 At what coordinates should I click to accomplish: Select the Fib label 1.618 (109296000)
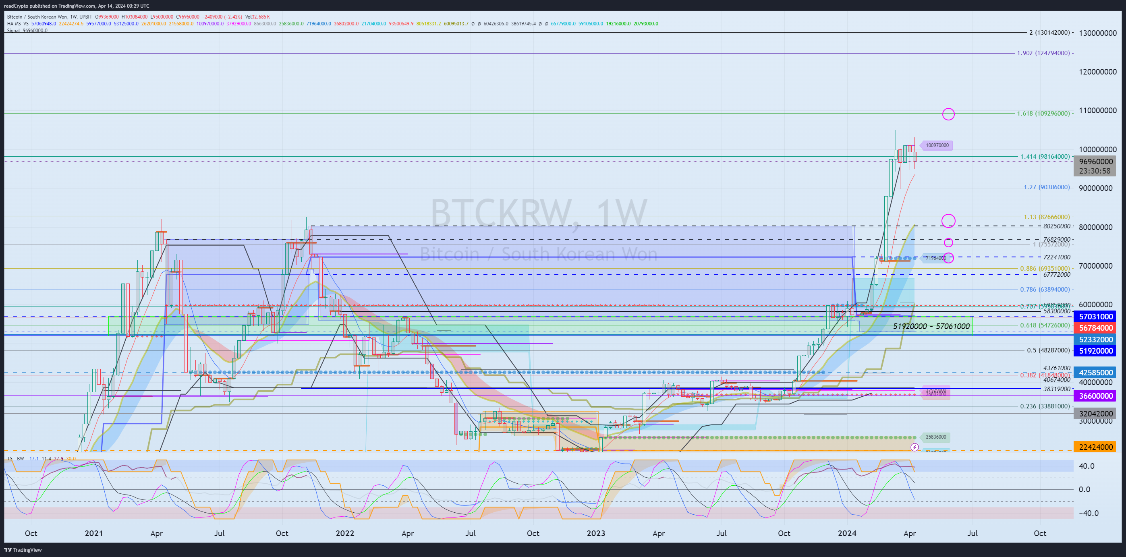(x=1043, y=113)
